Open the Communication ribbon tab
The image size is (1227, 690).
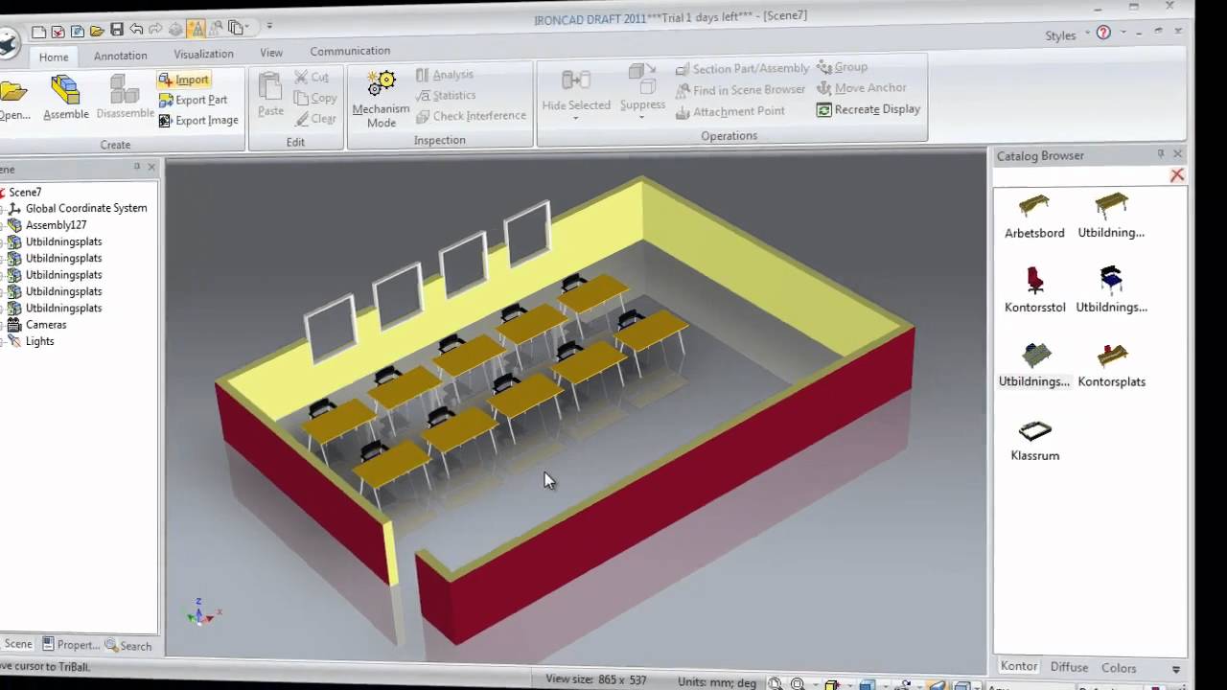pyautogui.click(x=350, y=51)
